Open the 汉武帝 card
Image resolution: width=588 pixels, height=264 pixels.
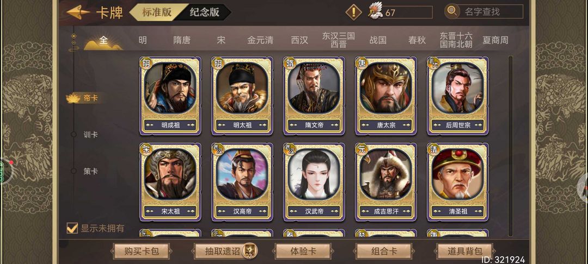[314, 182]
